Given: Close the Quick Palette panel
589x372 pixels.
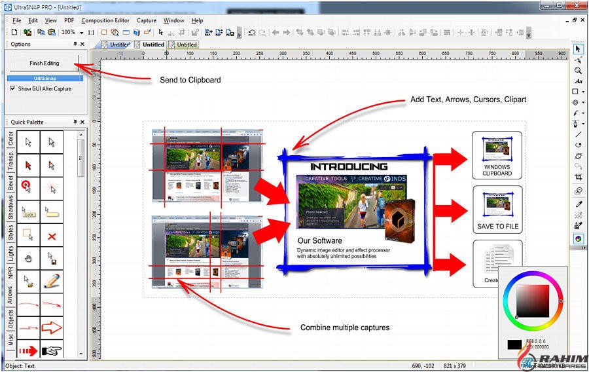Looking at the screenshot, I should coord(82,122).
